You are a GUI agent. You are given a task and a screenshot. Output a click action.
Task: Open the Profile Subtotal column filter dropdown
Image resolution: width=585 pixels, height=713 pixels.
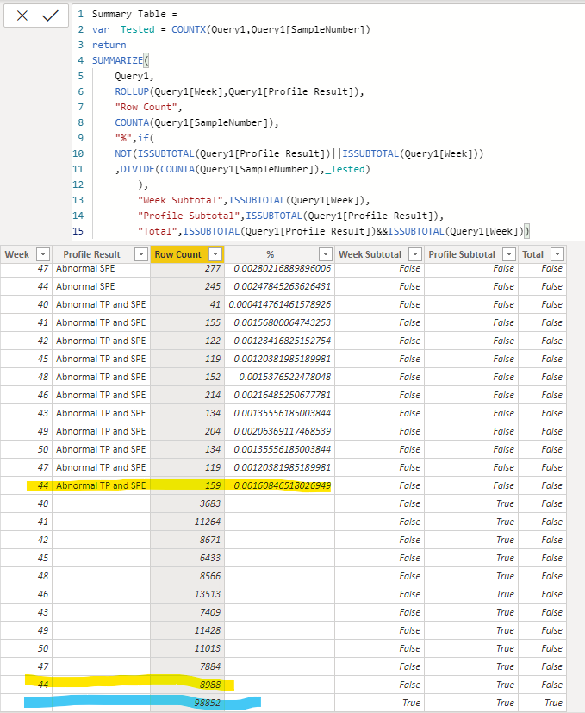[x=509, y=254]
